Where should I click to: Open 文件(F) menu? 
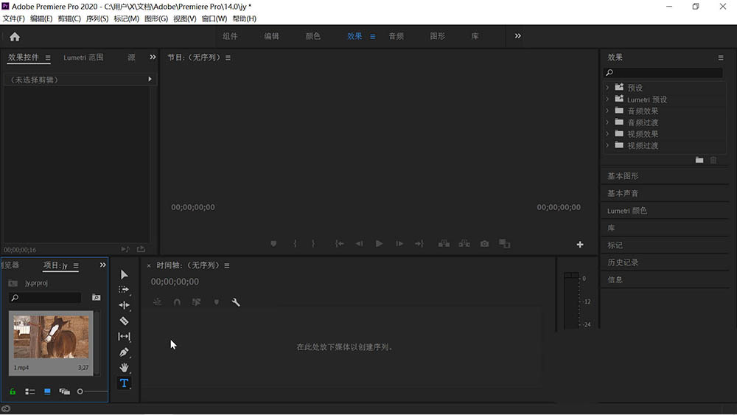pos(13,19)
